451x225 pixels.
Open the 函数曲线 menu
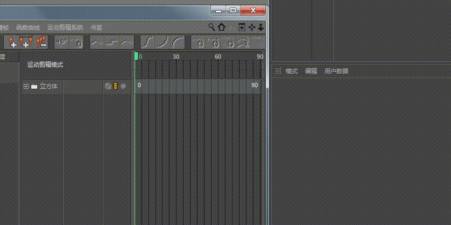(28, 27)
